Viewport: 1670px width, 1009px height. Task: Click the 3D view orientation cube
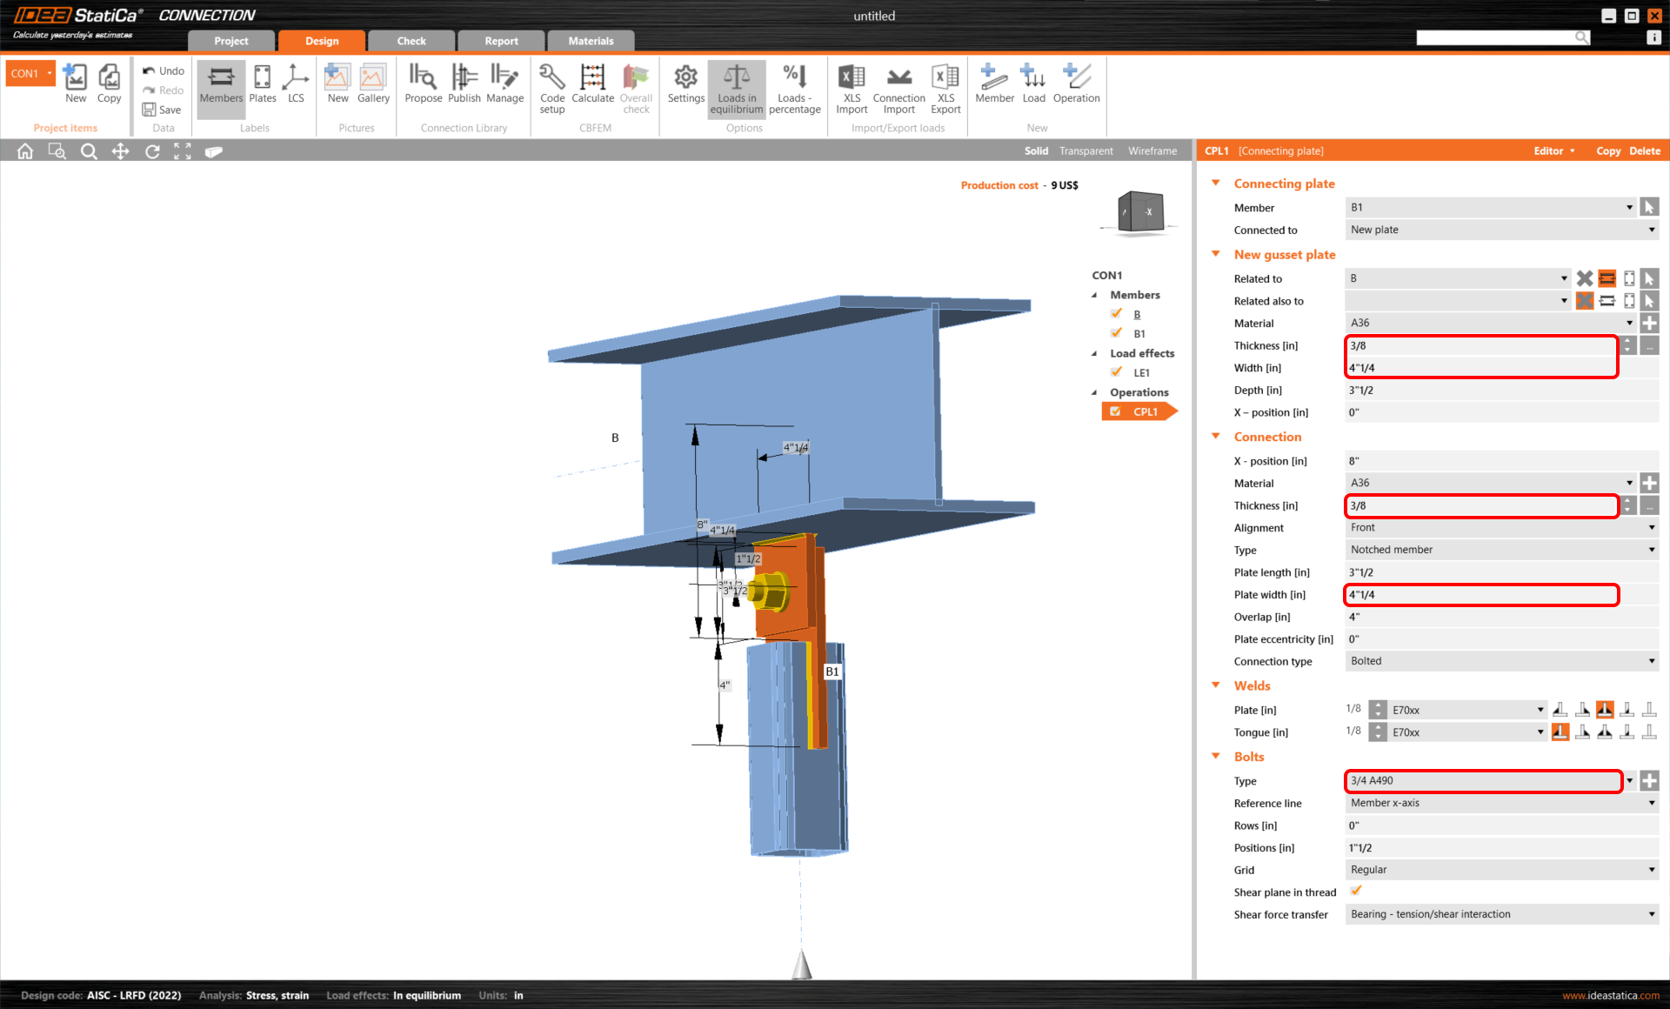tap(1139, 211)
